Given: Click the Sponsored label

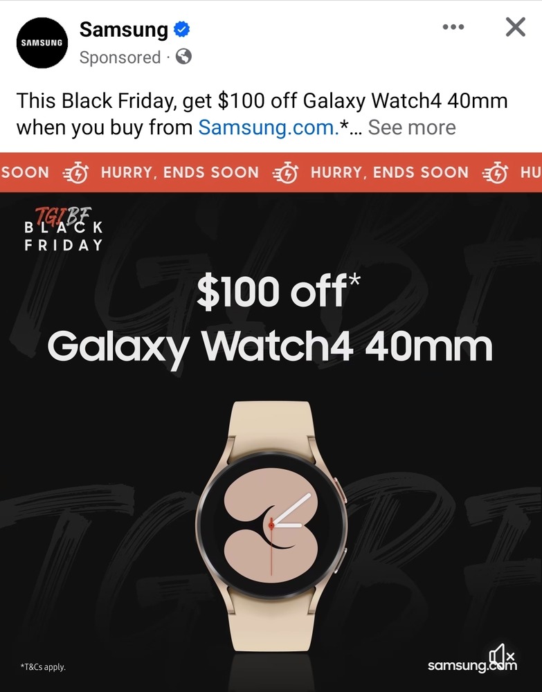Looking at the screenshot, I should click(x=120, y=57).
